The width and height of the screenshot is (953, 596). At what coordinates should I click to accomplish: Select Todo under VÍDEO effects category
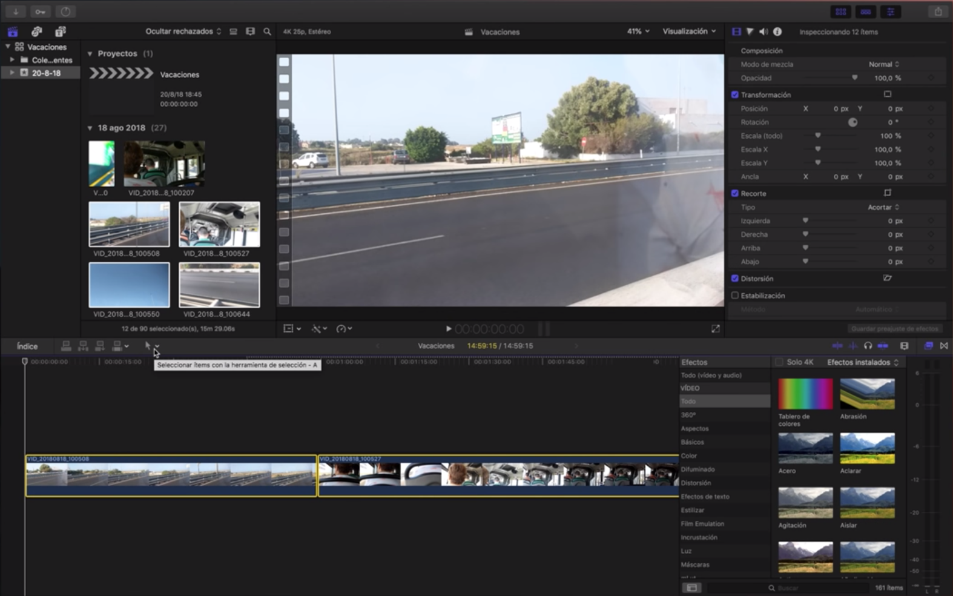(x=725, y=401)
